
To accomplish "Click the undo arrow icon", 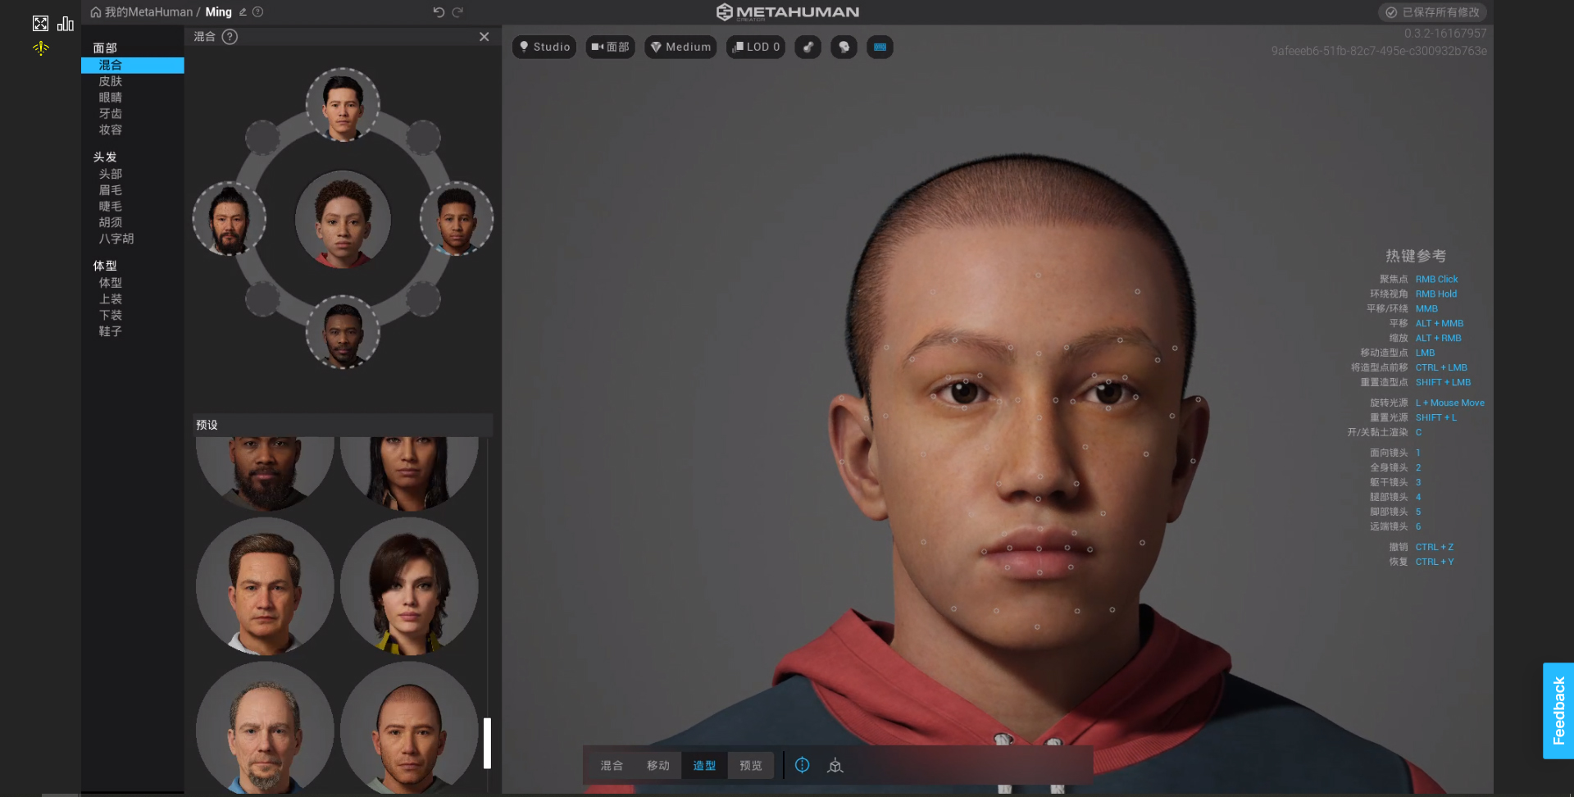I will pos(439,12).
